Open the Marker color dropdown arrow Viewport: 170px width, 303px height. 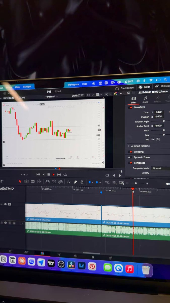point(100,182)
